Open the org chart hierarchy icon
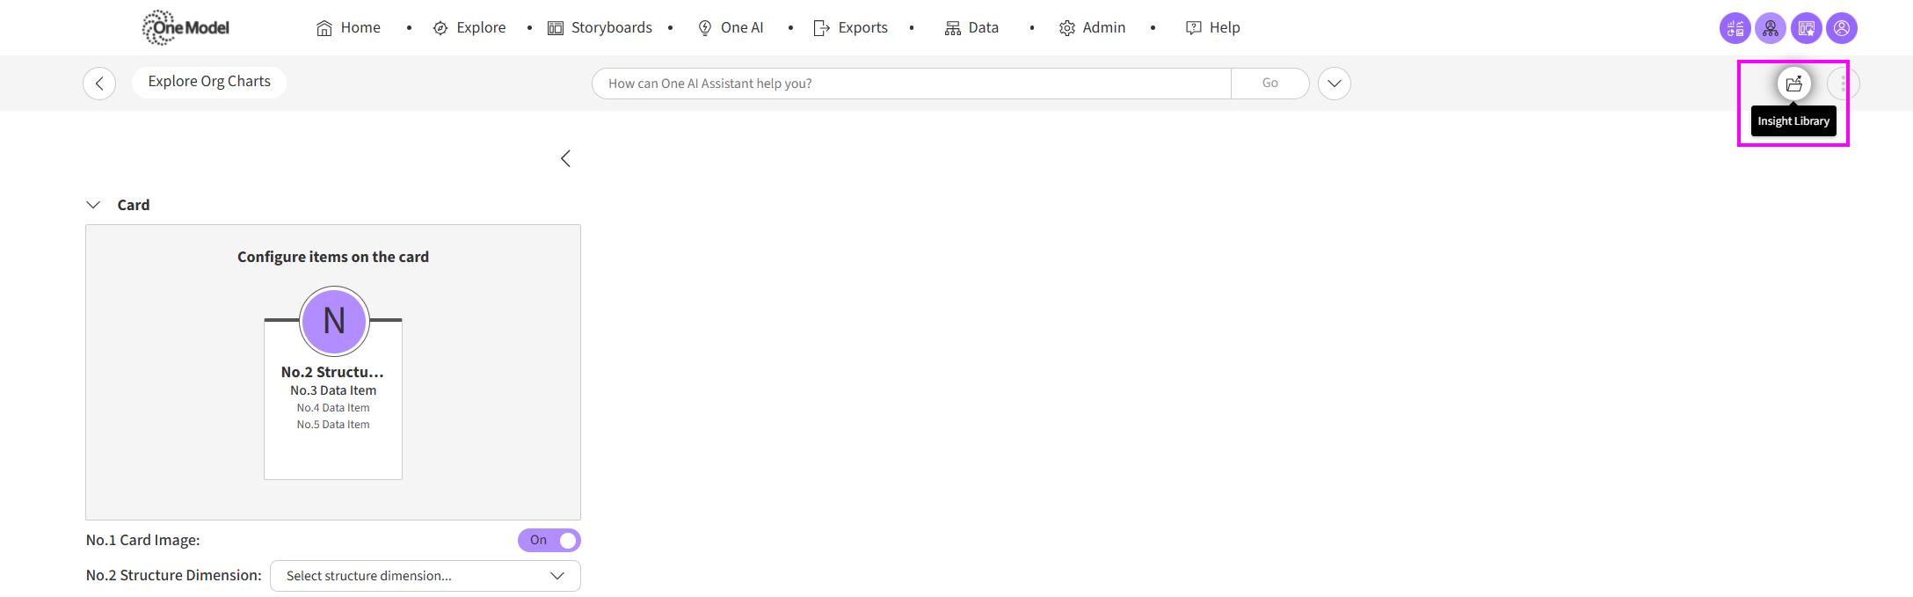This screenshot has width=1913, height=597. coord(1771,28)
